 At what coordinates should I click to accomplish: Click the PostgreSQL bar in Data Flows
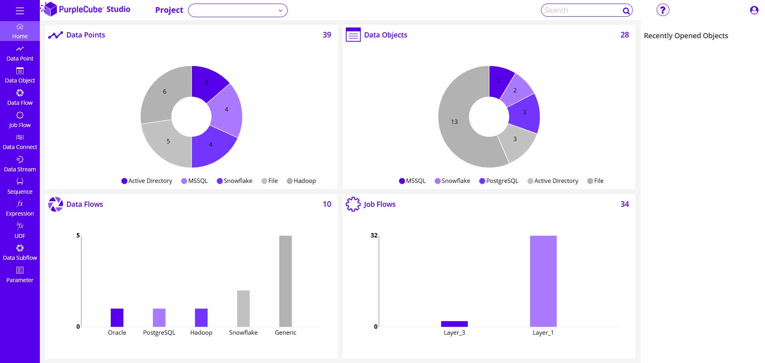coord(159,318)
